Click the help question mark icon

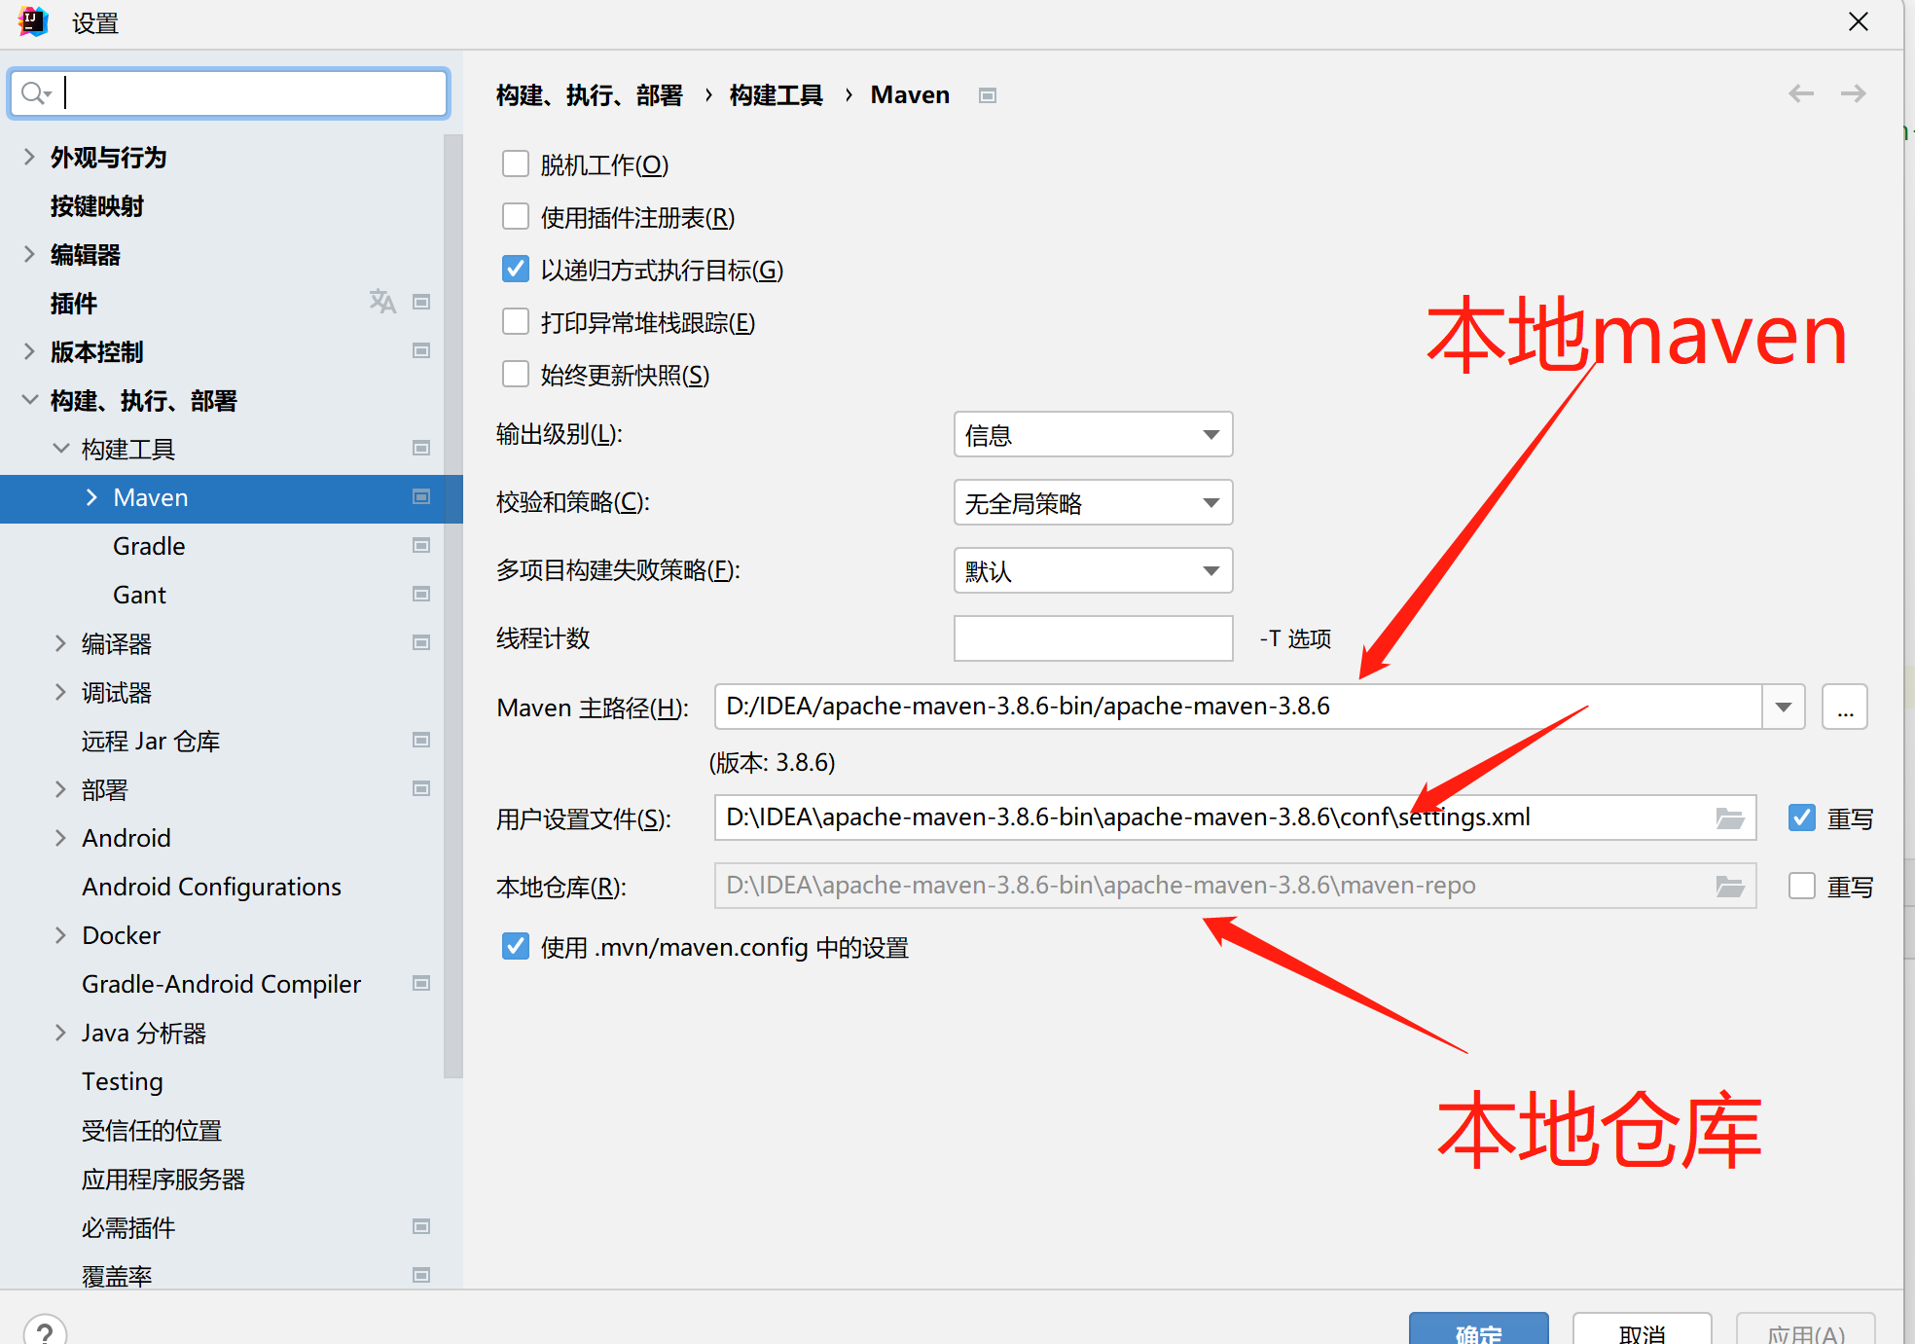point(45,1331)
